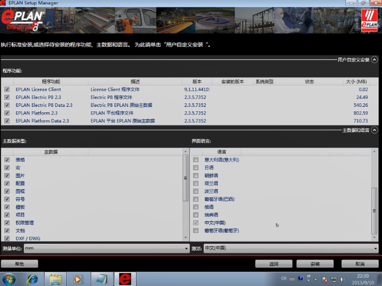Click the License Client 程序文件 description
Viewport: 382px width, 286px height.
(x=115, y=89)
